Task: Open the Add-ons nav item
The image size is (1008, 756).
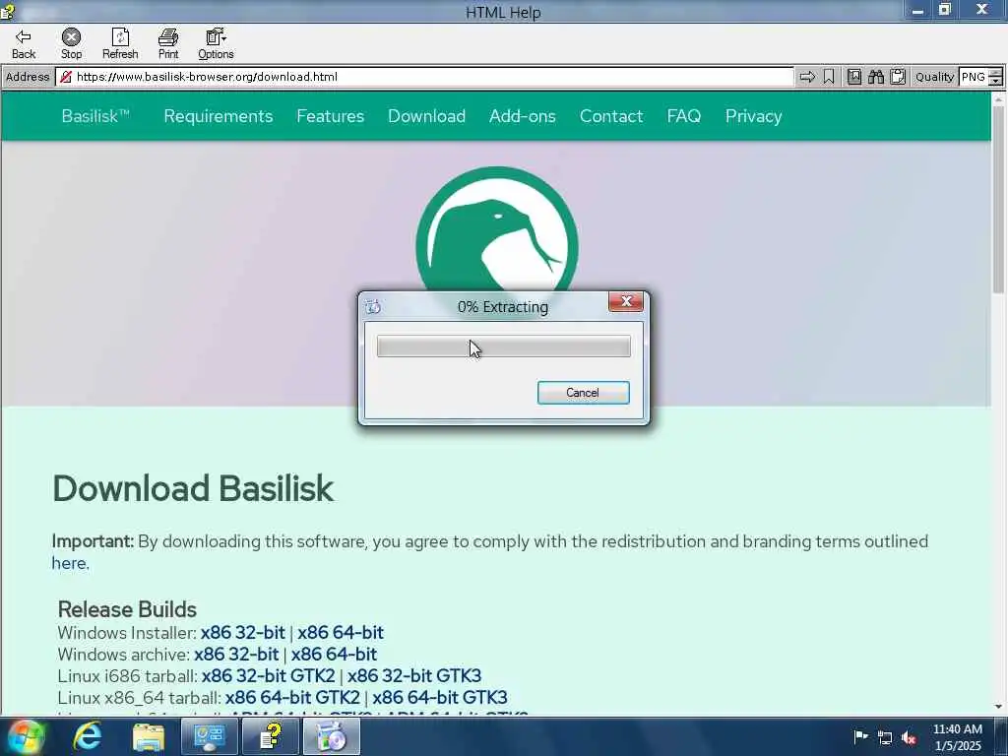Action: tap(523, 116)
